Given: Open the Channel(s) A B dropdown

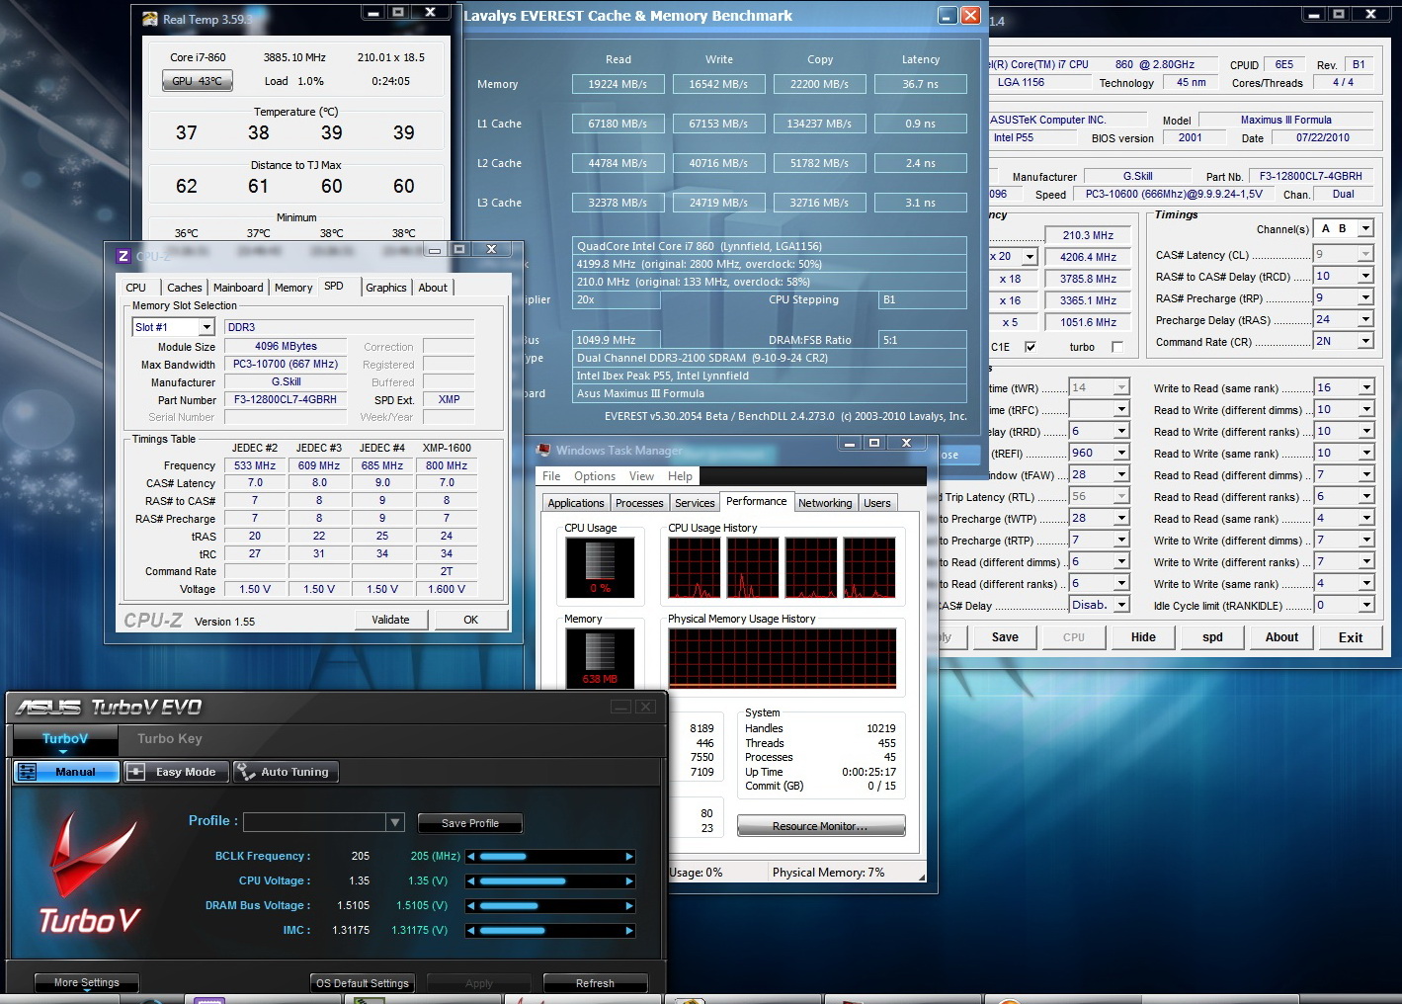Looking at the screenshot, I should tap(1365, 228).
